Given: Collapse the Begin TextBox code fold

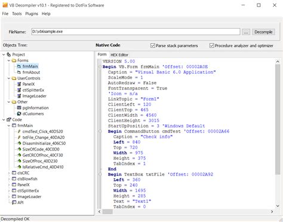Looking at the screenshot, I should pyautogui.click(x=100, y=174).
